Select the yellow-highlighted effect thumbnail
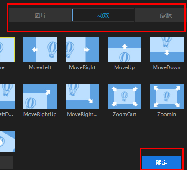Viewport: 187px width, 170px height. (x=7, y=50)
